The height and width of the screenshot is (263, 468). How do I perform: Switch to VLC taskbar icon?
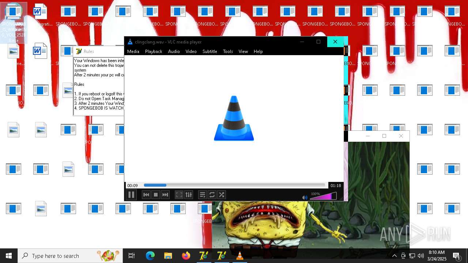coord(239,256)
